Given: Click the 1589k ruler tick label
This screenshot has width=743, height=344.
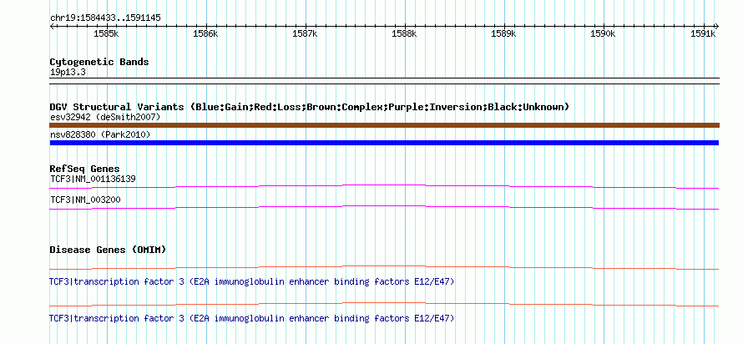Looking at the screenshot, I should [503, 34].
